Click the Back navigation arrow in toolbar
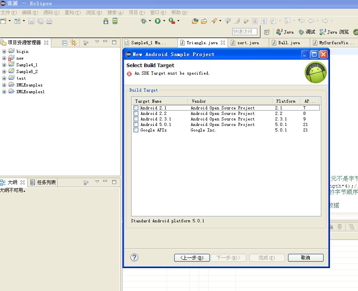358x291 pixels. click(311, 21)
